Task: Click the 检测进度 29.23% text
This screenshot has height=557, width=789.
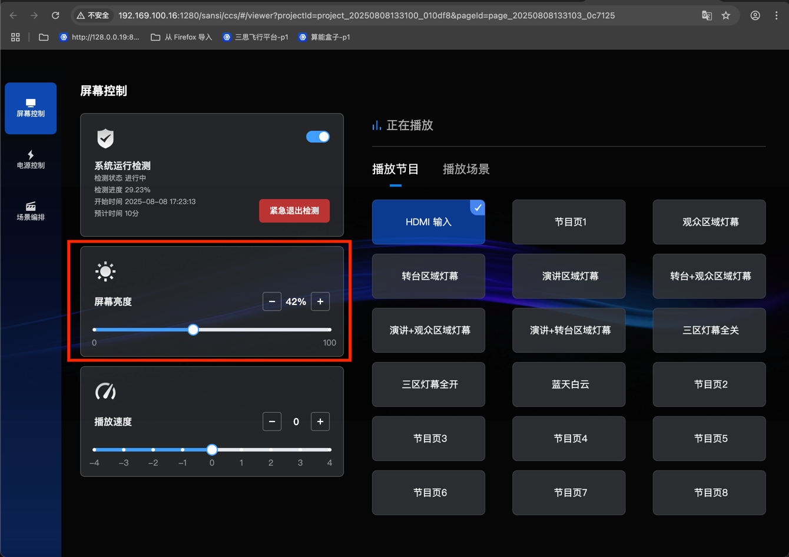Action: (x=122, y=190)
